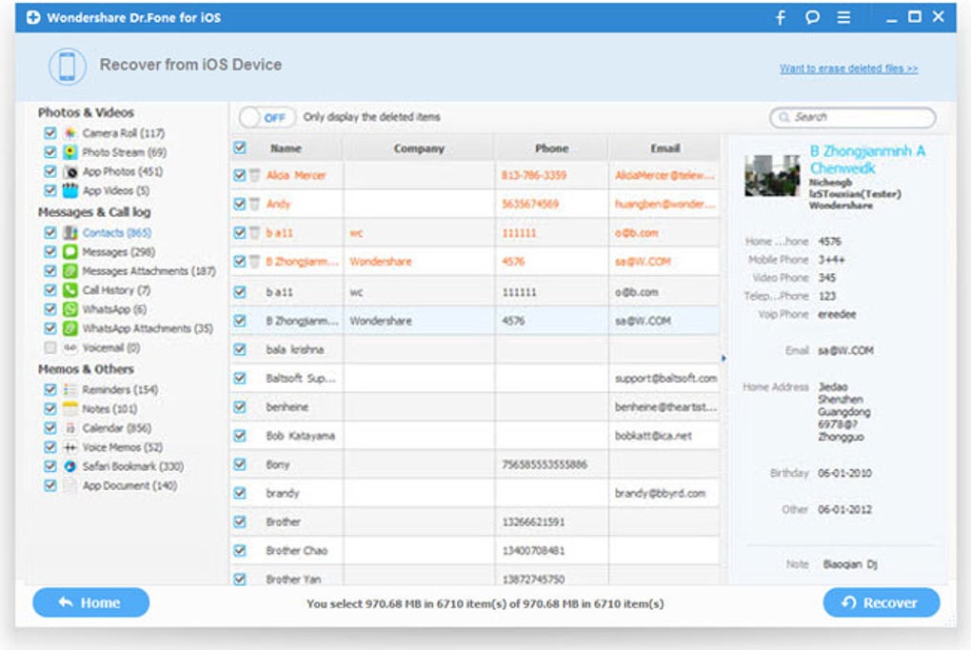Click the Facebook icon in title bar
971x650 pixels.
point(779,18)
